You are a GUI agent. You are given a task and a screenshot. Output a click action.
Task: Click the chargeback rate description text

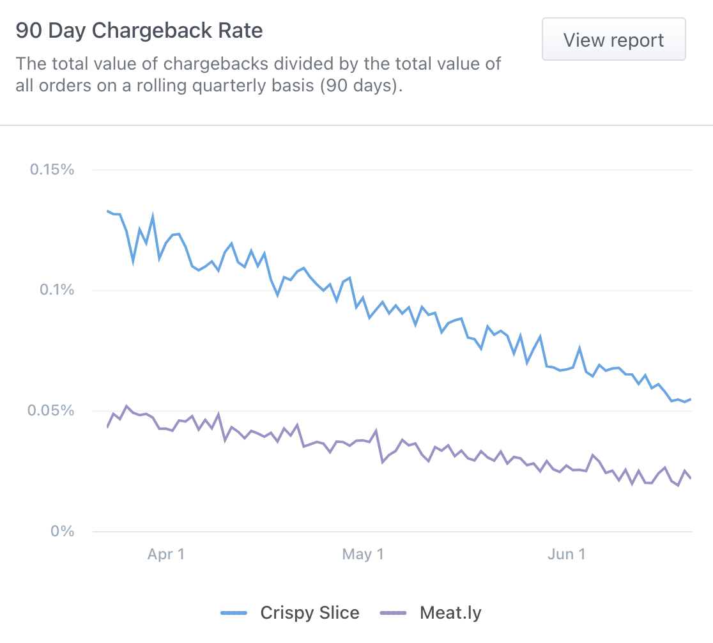[258, 75]
